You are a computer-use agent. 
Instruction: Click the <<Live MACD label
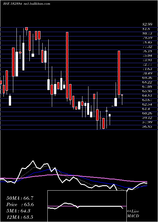pyautogui.click(x=133, y=214)
